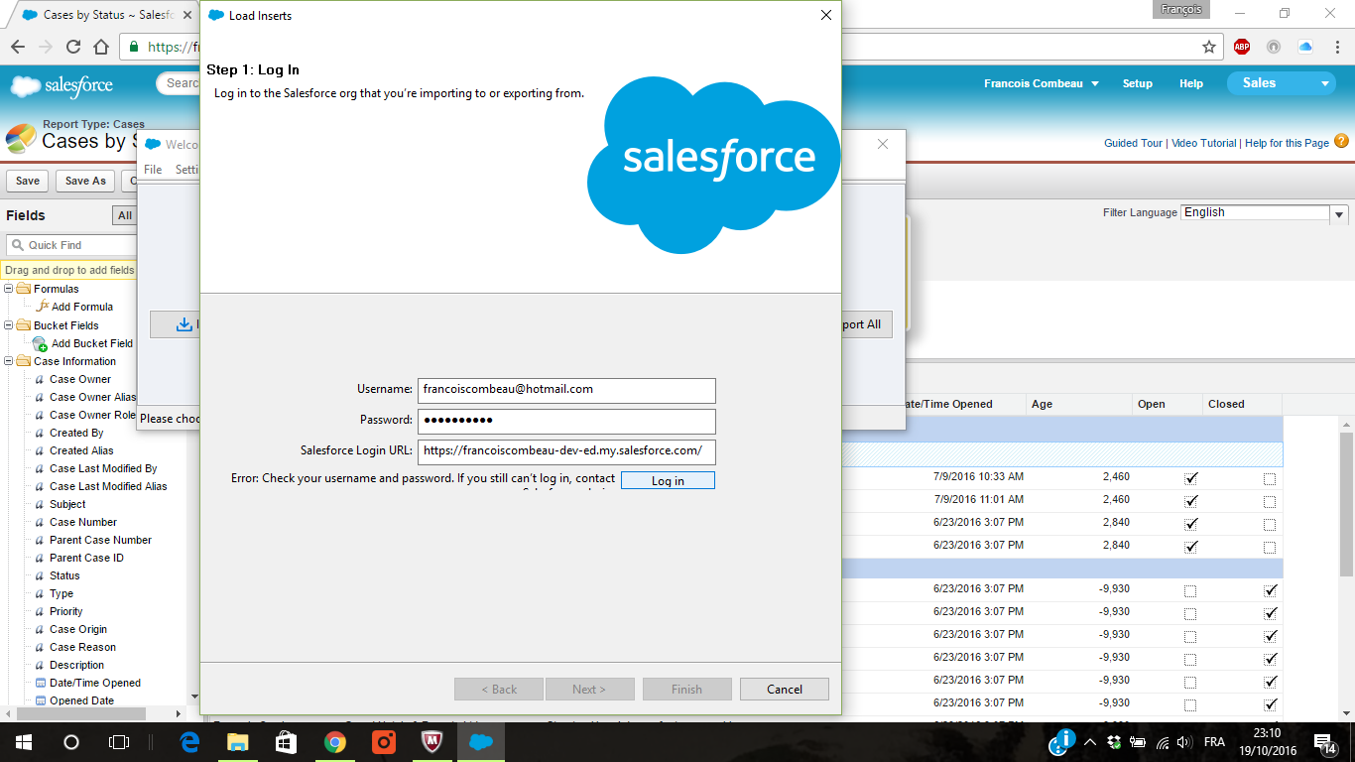Collapse the Case Information folder
1355x762 pixels.
tap(10, 361)
